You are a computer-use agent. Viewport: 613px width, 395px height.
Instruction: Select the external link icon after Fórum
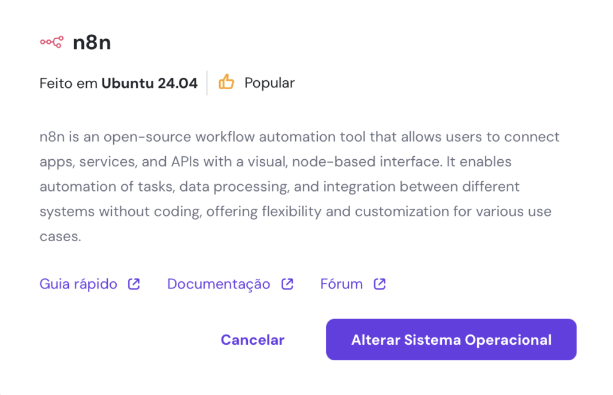(379, 284)
